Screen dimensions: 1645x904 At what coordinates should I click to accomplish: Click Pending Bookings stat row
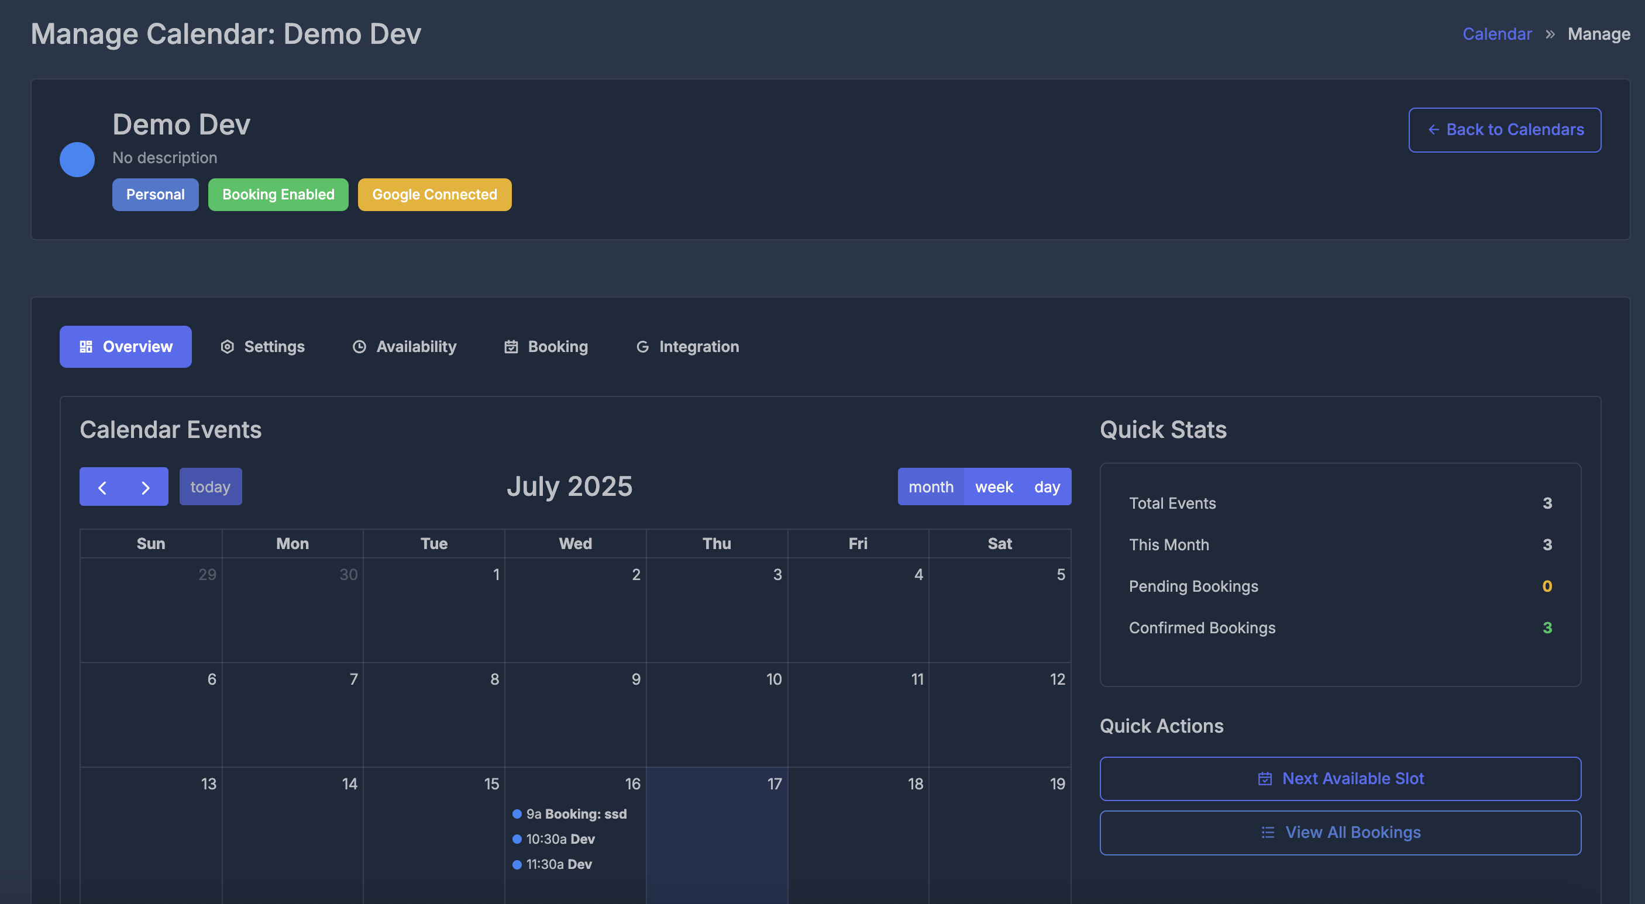(1340, 586)
